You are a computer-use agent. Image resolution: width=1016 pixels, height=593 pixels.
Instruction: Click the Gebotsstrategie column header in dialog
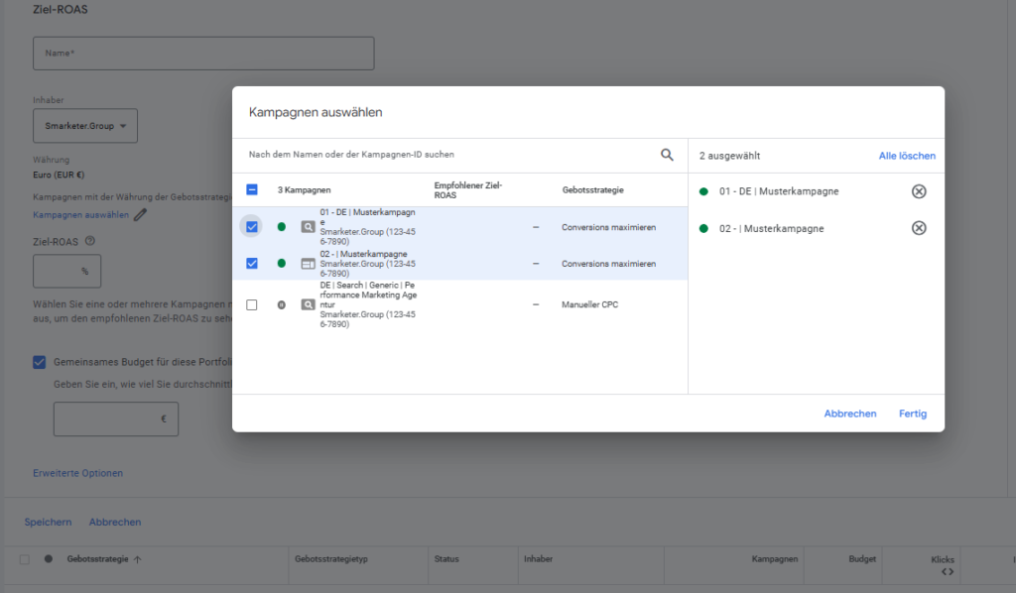(592, 189)
